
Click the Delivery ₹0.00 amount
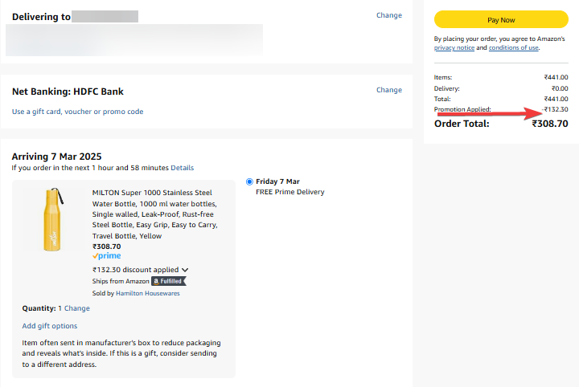[560, 88]
